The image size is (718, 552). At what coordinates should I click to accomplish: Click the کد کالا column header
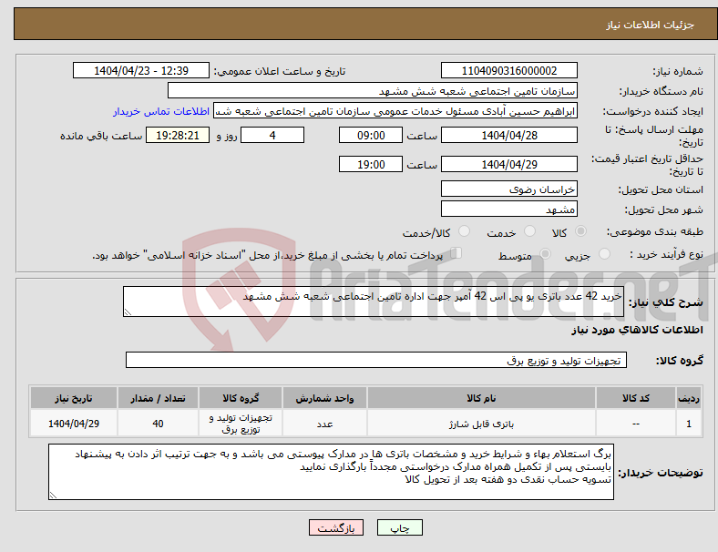[636, 398]
